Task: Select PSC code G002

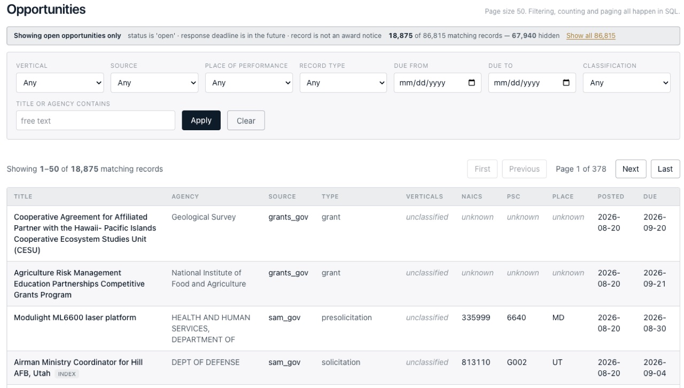Action: coord(517,362)
